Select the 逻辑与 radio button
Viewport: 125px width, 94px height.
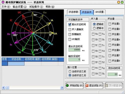tap(94, 28)
